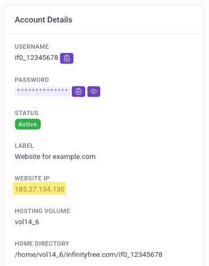Click the divider under the Account Details header
The width and height of the screenshot is (209, 266).
[103, 34]
